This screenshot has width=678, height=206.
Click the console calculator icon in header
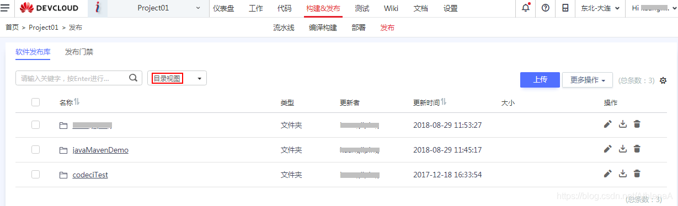(x=565, y=8)
